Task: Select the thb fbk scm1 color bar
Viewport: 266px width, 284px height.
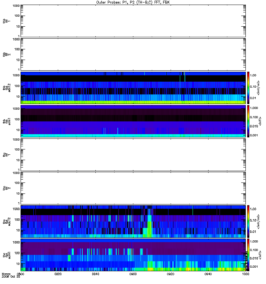Action: click(x=248, y=121)
